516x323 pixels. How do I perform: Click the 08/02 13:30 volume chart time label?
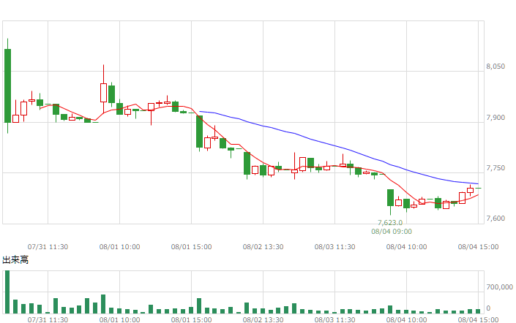pyautogui.click(x=263, y=320)
